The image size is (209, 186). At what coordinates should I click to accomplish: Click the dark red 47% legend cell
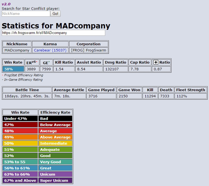(20, 125)
